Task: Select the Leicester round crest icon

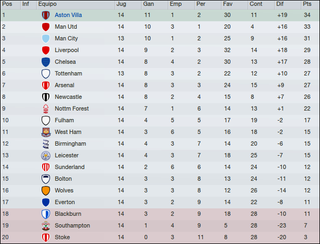Action: tap(46, 156)
